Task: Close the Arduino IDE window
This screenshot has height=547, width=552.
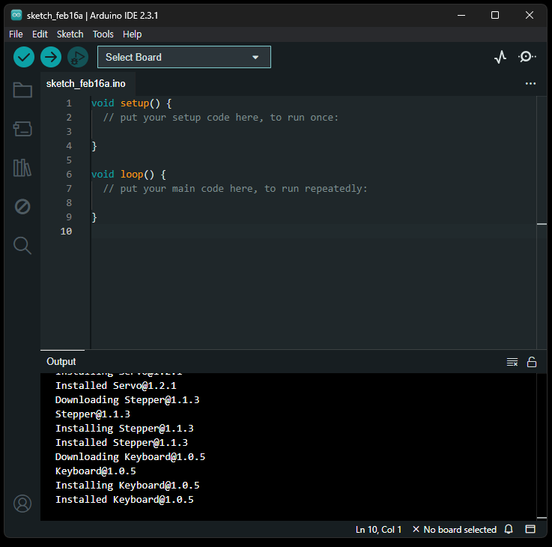Action: (x=529, y=15)
